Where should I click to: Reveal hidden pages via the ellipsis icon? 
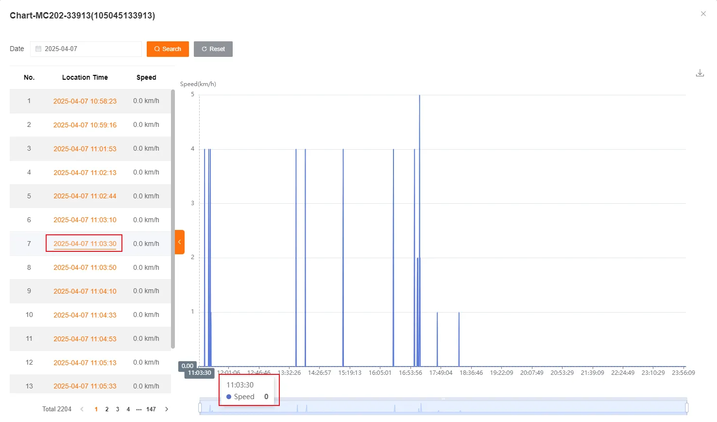tap(139, 409)
